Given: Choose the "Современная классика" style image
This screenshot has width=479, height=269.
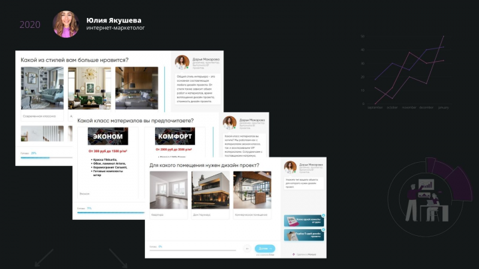Looking at the screenshot, I should [42, 94].
